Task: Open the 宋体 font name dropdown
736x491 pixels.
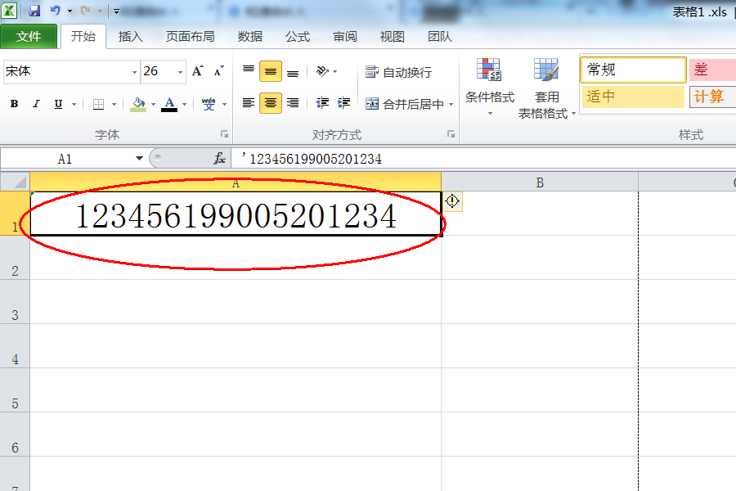Action: tap(134, 72)
